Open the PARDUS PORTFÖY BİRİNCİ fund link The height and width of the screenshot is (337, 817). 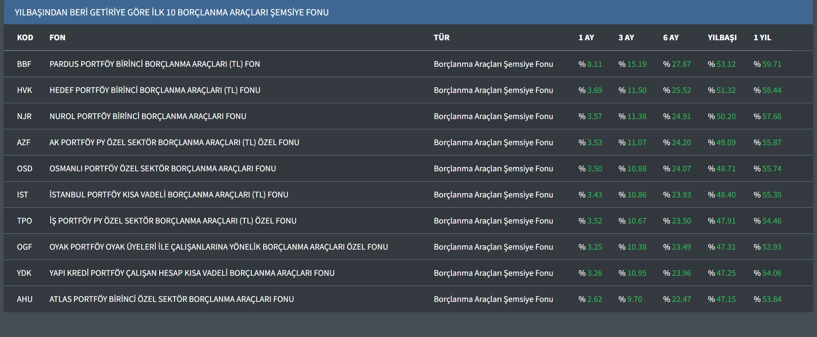pyautogui.click(x=154, y=64)
